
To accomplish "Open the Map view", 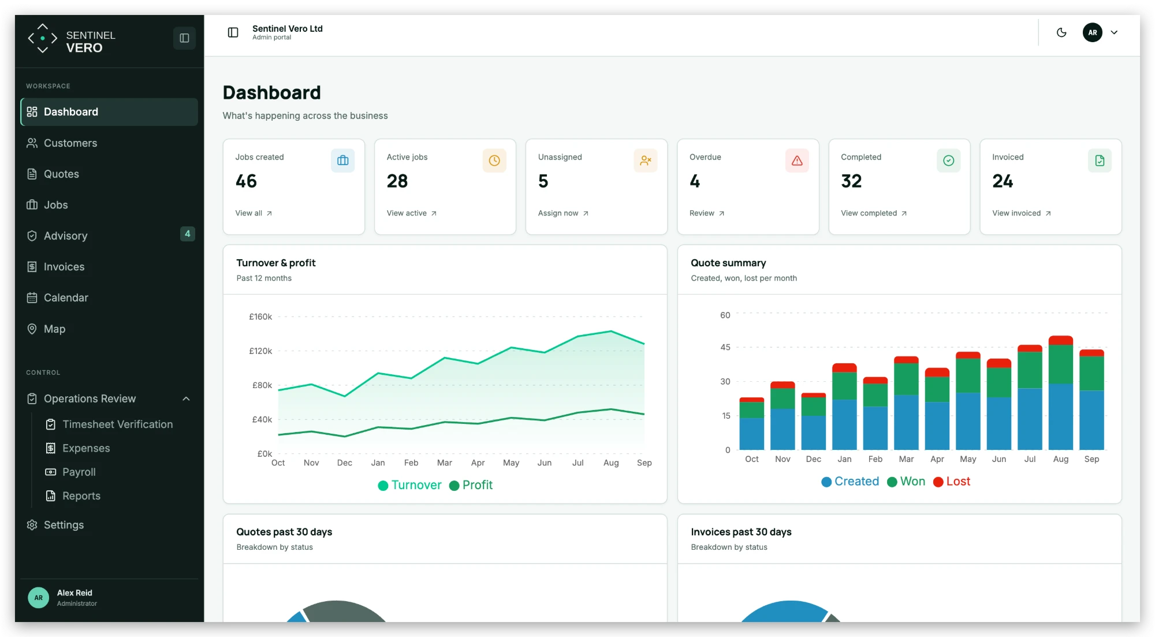I will pos(109,329).
